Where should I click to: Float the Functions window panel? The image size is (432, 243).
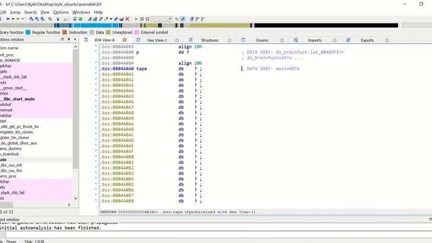pos(62,39)
